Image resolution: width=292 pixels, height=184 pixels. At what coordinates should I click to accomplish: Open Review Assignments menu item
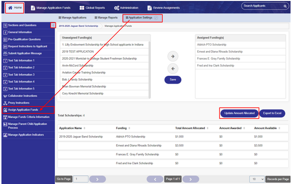[164, 8]
